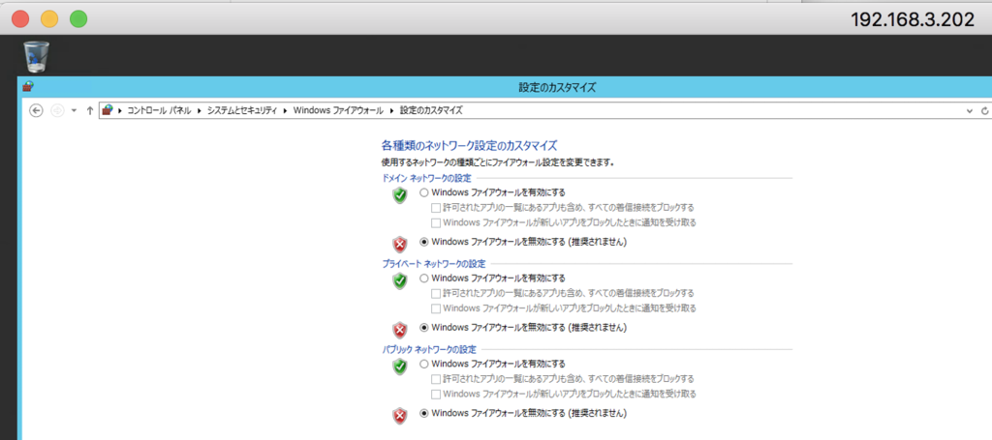Enable Windows firewall for public network

pos(424,365)
